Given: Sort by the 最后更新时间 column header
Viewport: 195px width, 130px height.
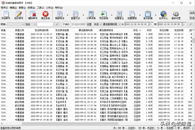Looking at the screenshot, I should tap(86, 30).
